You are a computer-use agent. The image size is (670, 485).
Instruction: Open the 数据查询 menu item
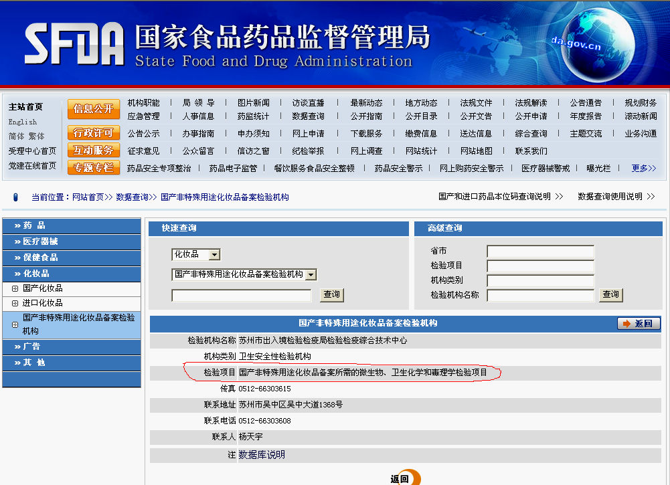point(308,116)
